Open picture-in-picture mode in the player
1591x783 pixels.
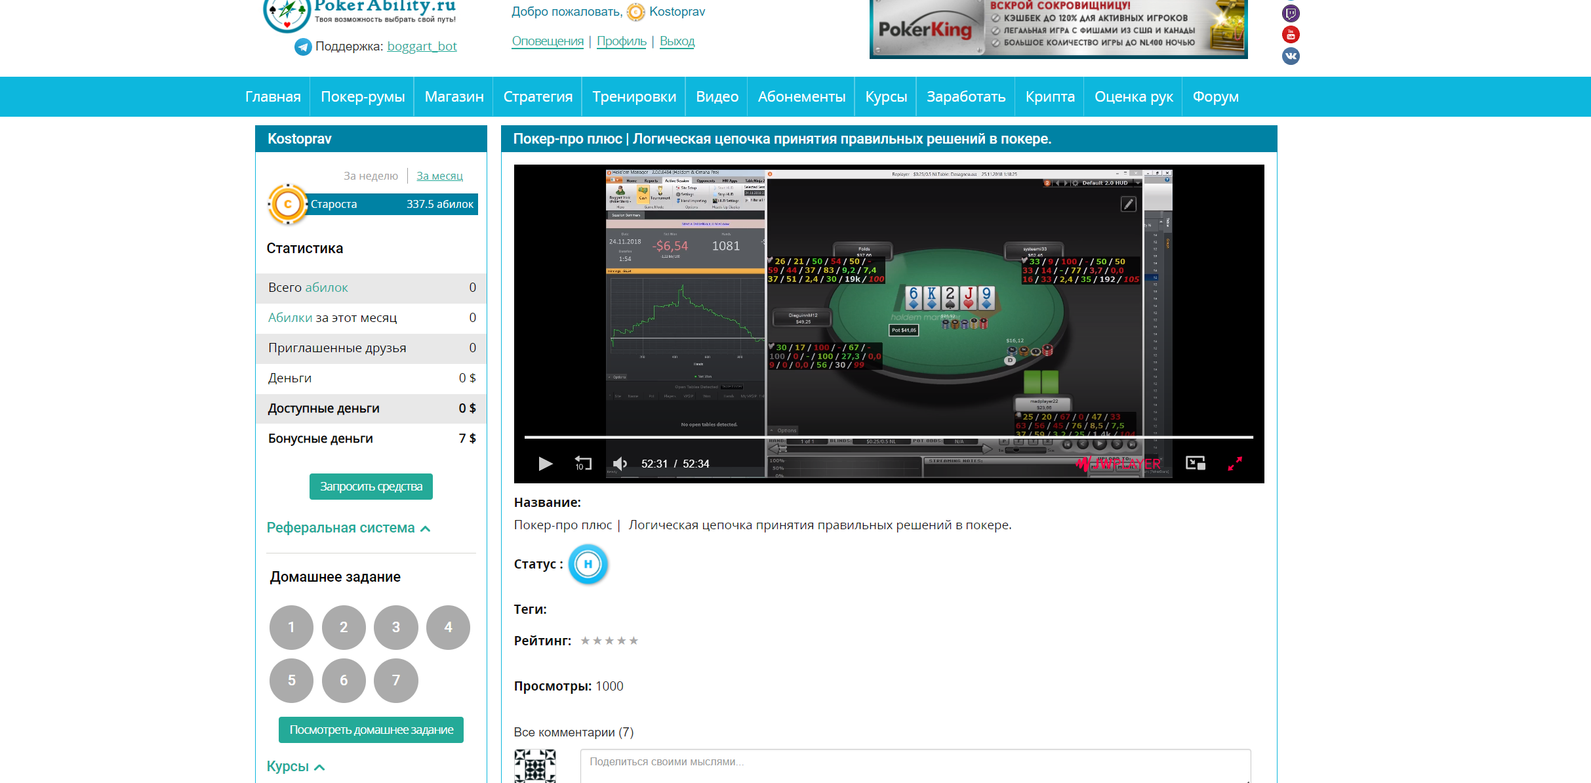point(1196,464)
